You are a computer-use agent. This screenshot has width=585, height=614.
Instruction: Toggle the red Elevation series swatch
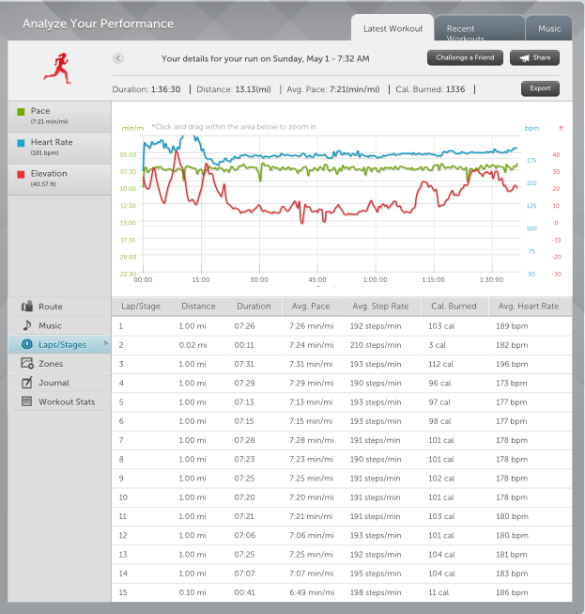coord(21,174)
